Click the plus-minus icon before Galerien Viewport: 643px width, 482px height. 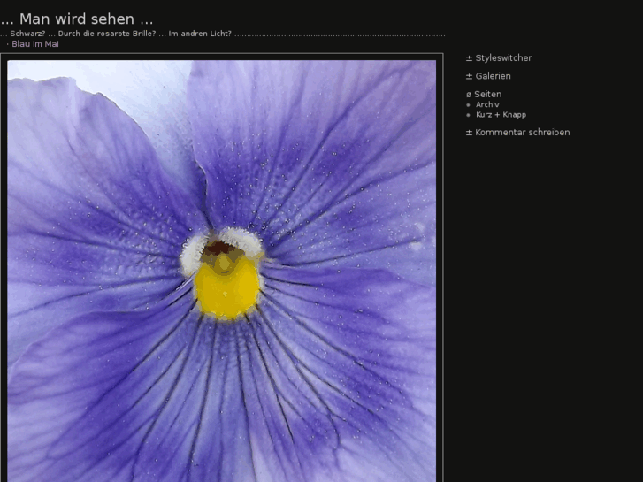[x=469, y=76]
